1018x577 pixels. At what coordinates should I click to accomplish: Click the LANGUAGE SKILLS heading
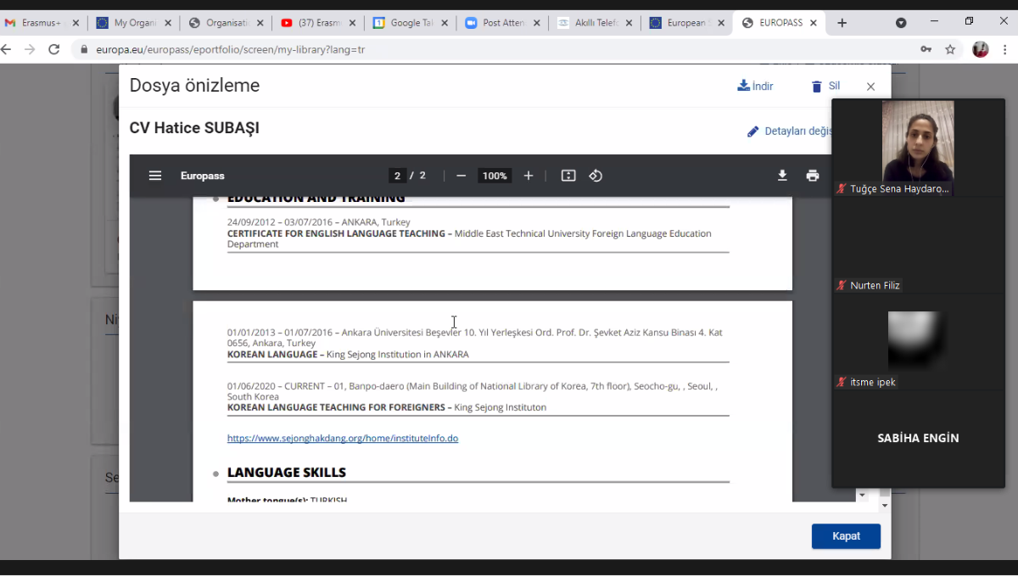tap(287, 473)
